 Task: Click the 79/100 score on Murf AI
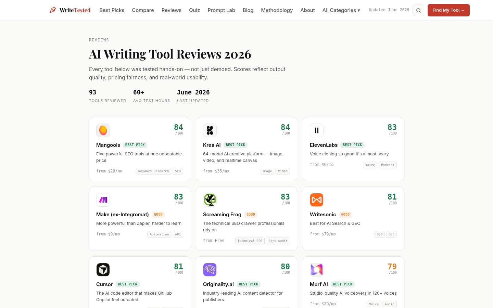(392, 269)
